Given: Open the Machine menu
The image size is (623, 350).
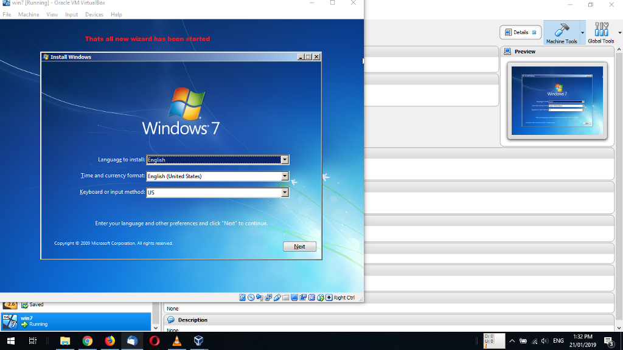Looking at the screenshot, I should tap(29, 14).
